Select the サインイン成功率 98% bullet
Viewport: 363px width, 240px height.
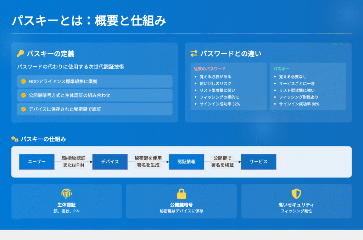[x=299, y=104]
